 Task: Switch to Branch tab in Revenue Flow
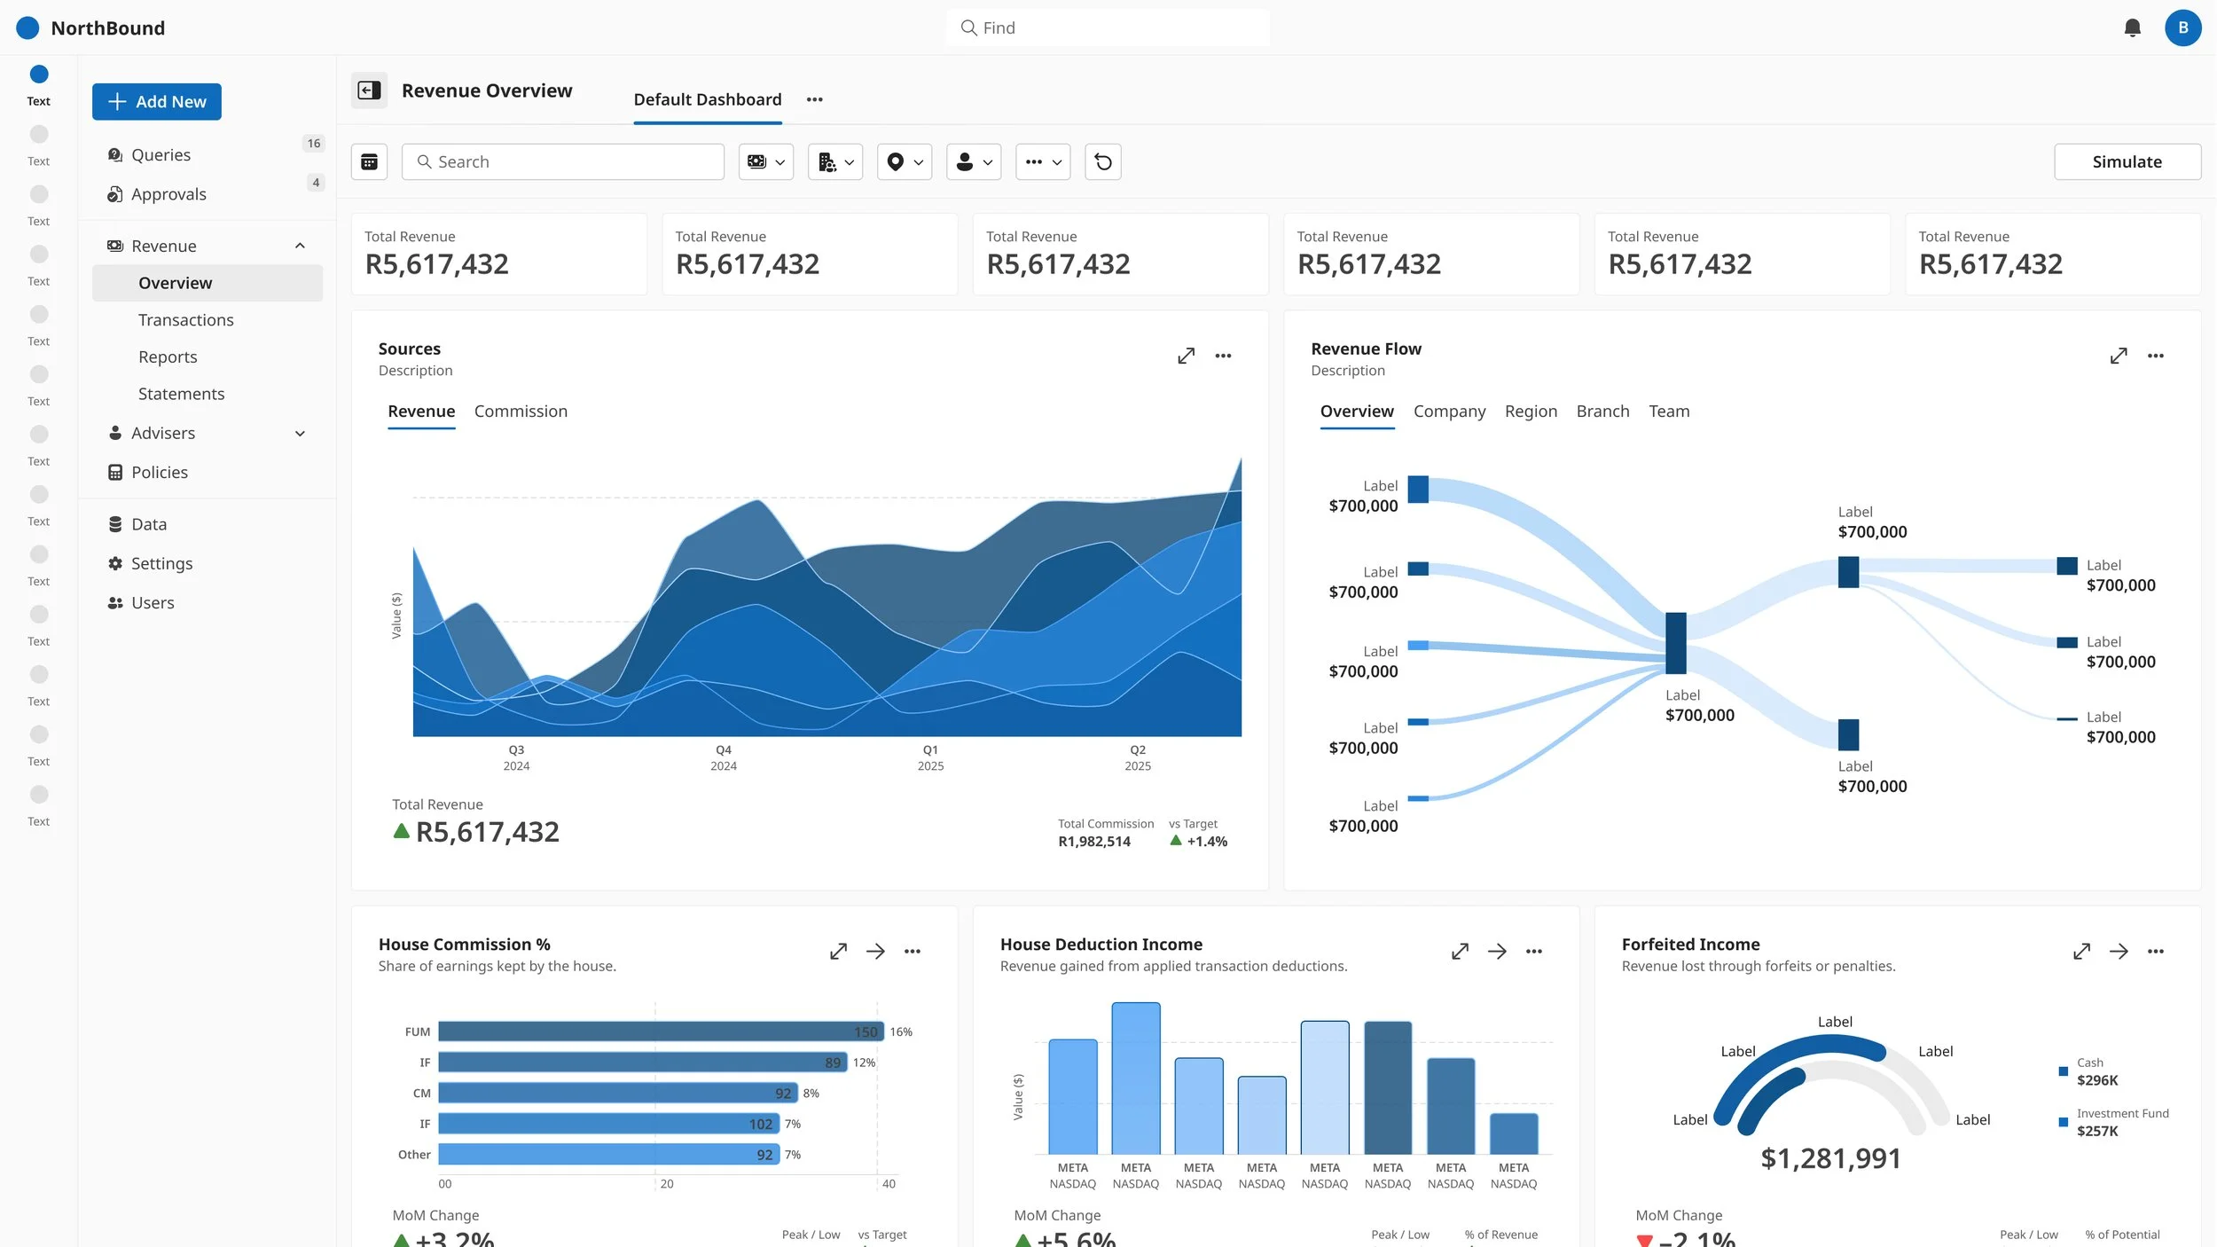pyautogui.click(x=1602, y=412)
